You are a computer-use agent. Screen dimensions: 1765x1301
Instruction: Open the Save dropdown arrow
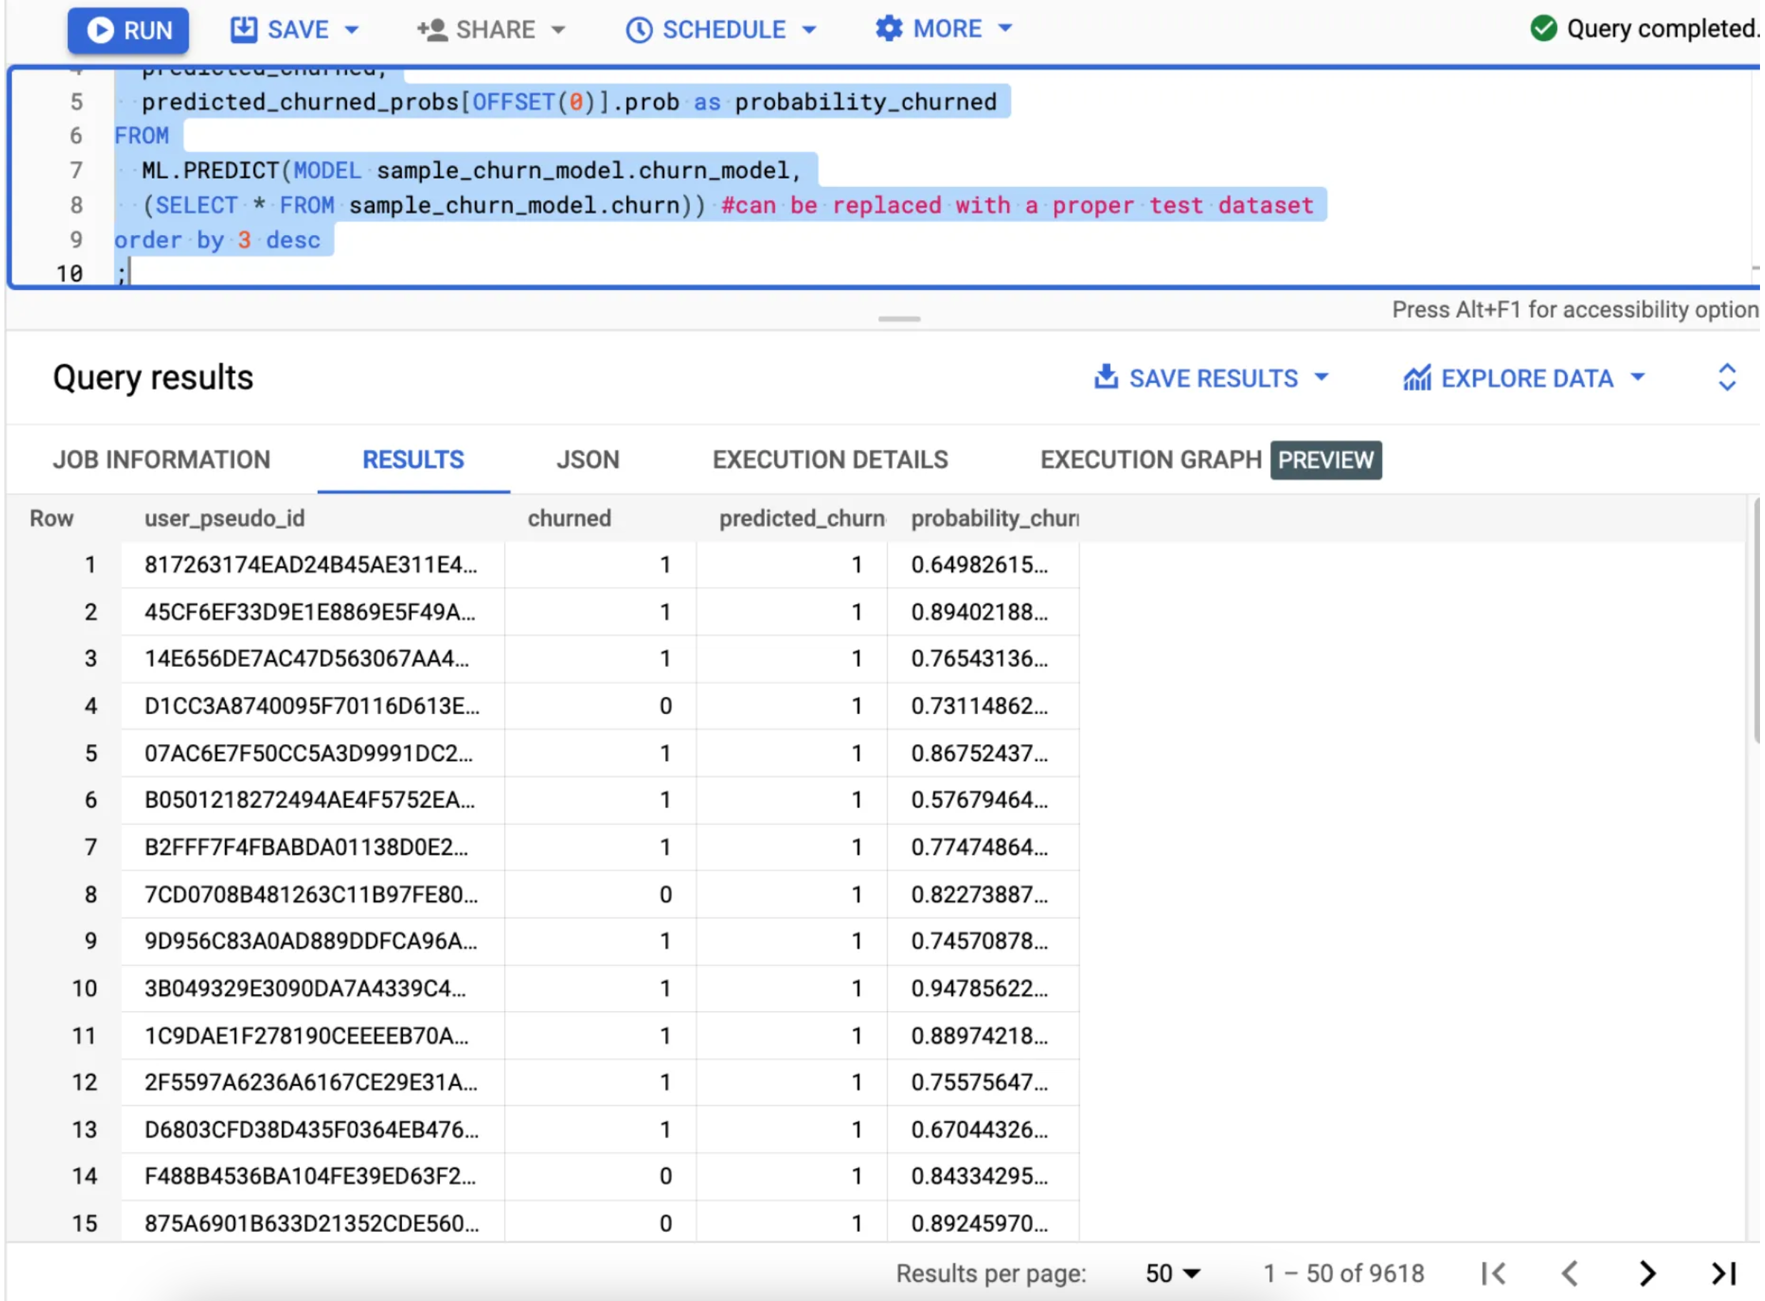[352, 30]
